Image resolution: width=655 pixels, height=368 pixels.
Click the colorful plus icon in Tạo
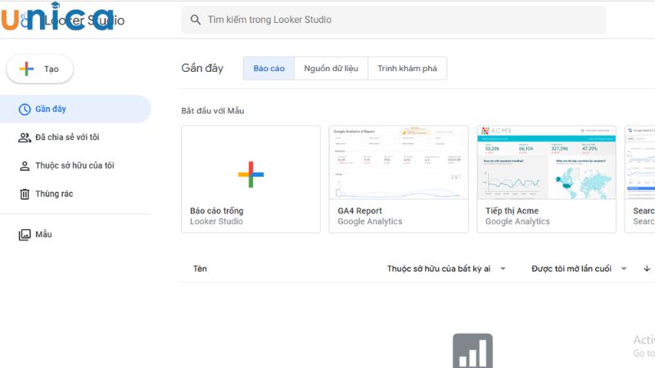[26, 69]
